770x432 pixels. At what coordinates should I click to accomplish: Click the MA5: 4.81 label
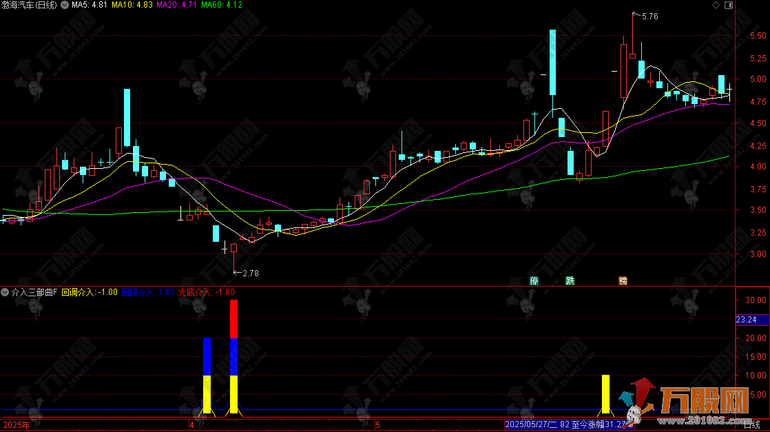pyautogui.click(x=90, y=5)
